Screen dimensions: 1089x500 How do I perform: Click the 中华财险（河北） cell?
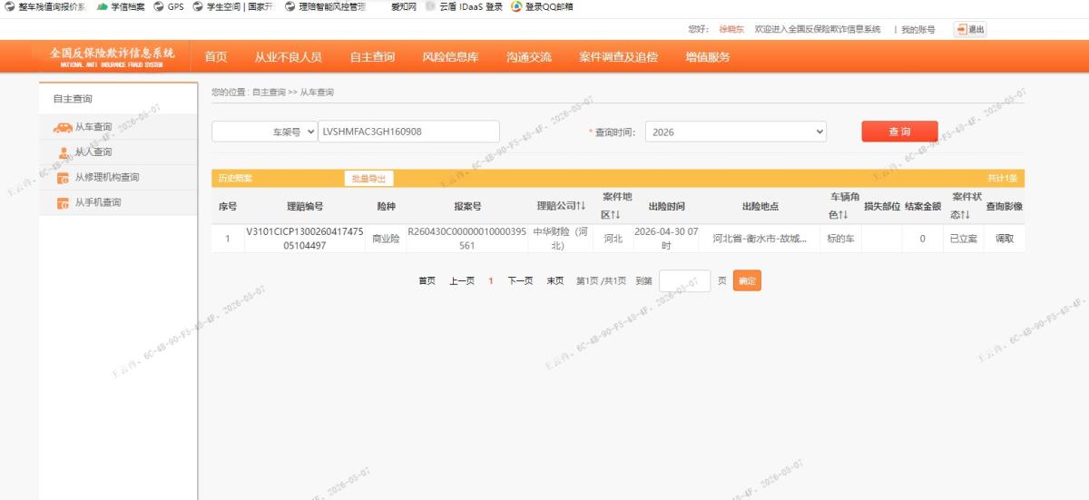(x=560, y=239)
